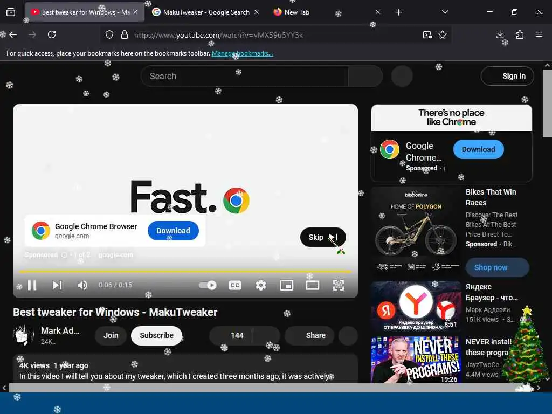Open Google Chrome sponsored ad title
This screenshot has width=552, height=414.
pos(424,151)
